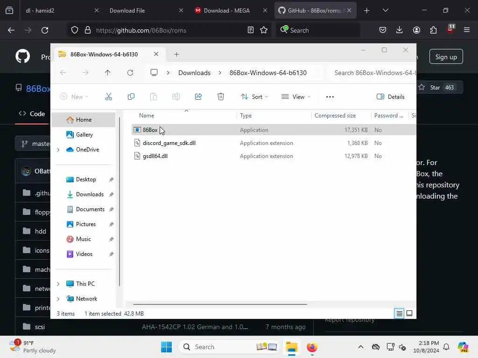The height and width of the screenshot is (358, 478).
Task: Switch to large thumbnails view icon in status bar
Action: pos(409,313)
